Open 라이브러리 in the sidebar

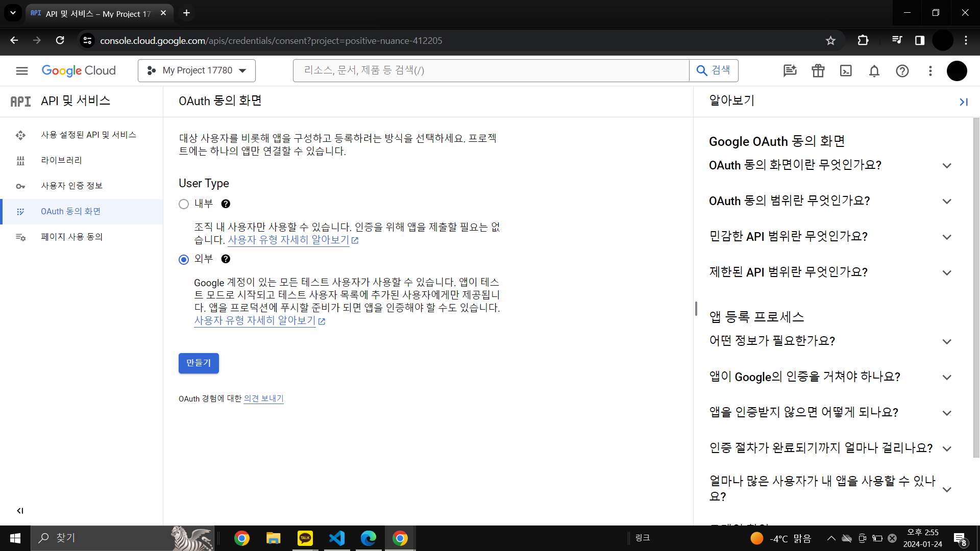click(61, 160)
